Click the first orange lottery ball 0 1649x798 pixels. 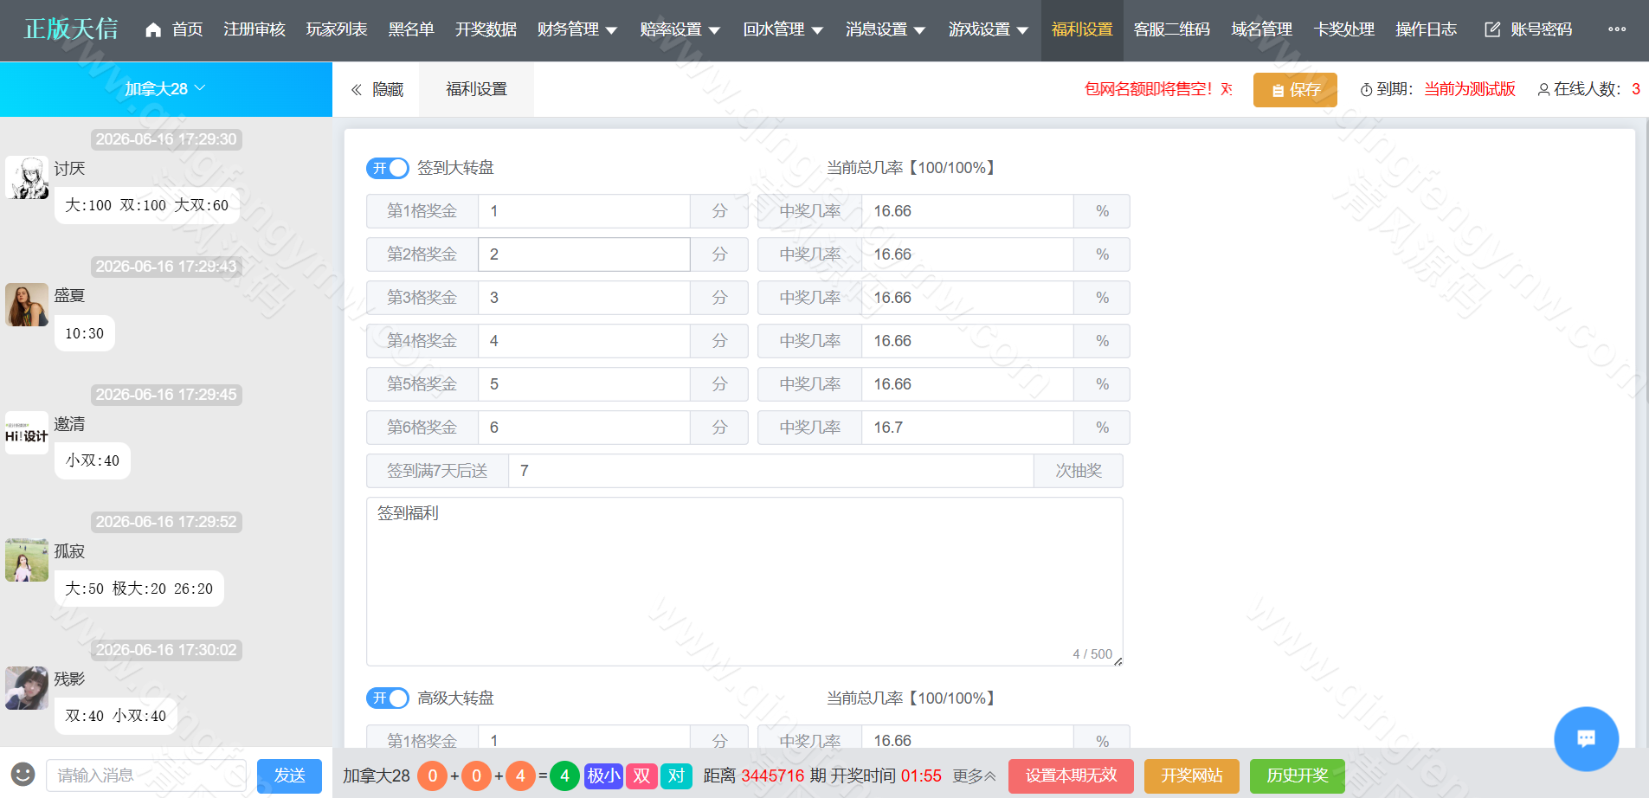point(432,775)
